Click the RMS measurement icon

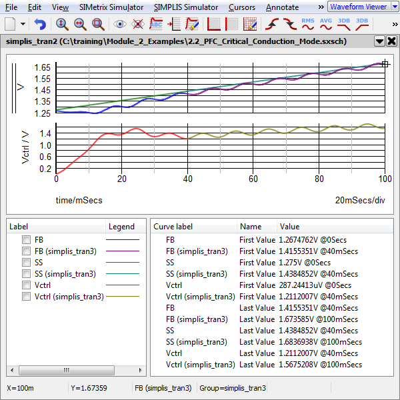click(308, 24)
